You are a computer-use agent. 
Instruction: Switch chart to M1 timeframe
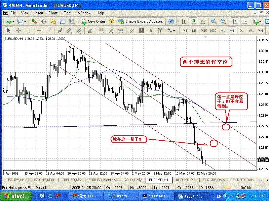[x=185, y=31]
